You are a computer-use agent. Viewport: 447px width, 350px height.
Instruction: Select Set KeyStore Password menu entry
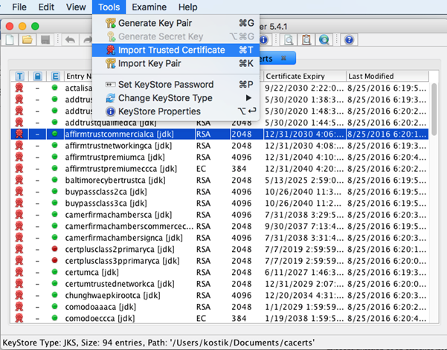pyautogui.click(x=176, y=85)
